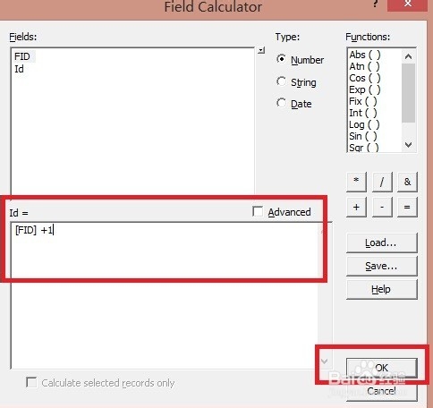Viewport: 433px width, 408px height.
Task: Click the question mark help icon
Action: tap(376, 4)
